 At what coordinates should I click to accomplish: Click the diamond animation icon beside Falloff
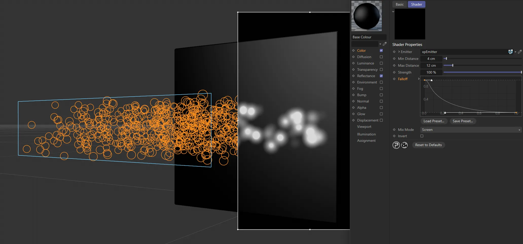394,79
